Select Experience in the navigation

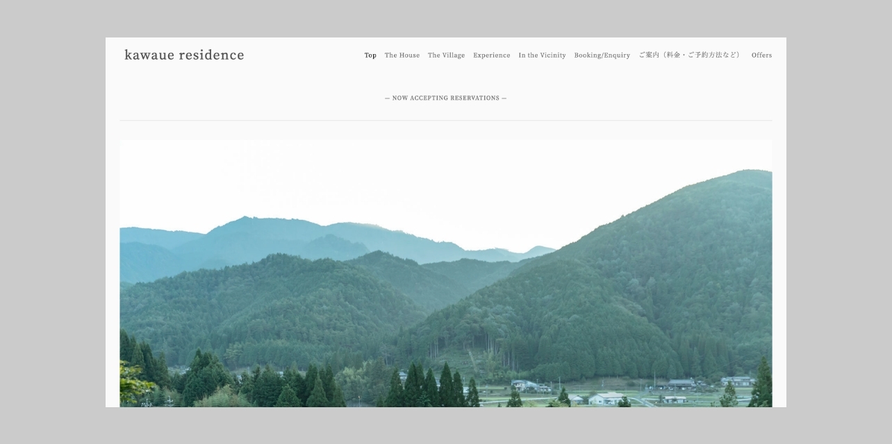point(491,55)
